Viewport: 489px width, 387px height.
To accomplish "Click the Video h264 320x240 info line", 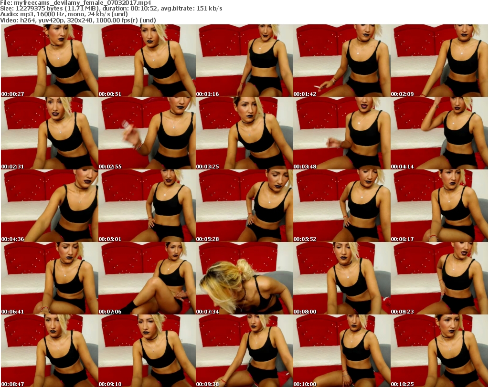I will (x=78, y=20).
